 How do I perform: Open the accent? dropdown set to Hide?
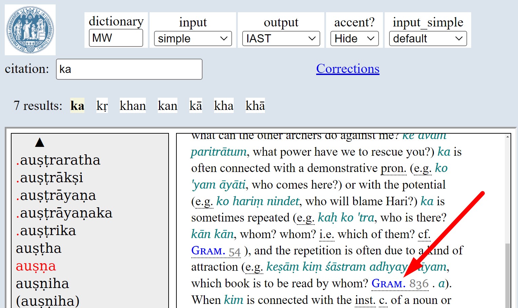(354, 38)
